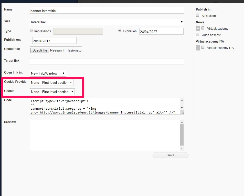Focus the Target link input field
Viewport: 244px width, 196px height.
(x=107, y=61)
